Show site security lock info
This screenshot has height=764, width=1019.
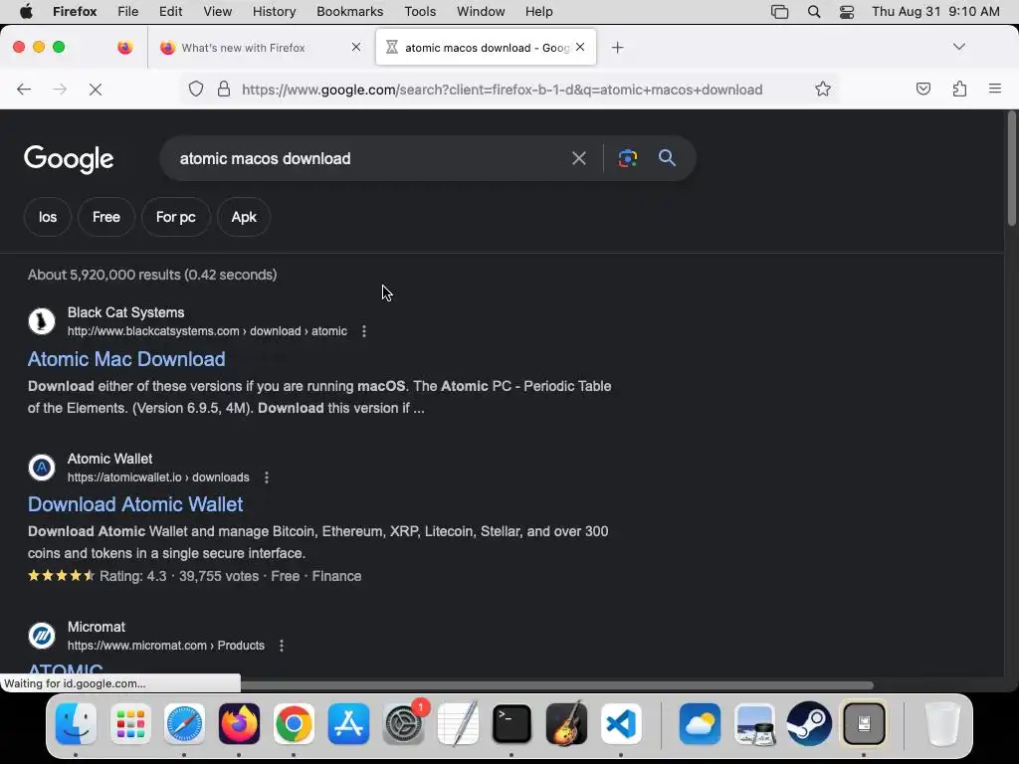coord(224,89)
